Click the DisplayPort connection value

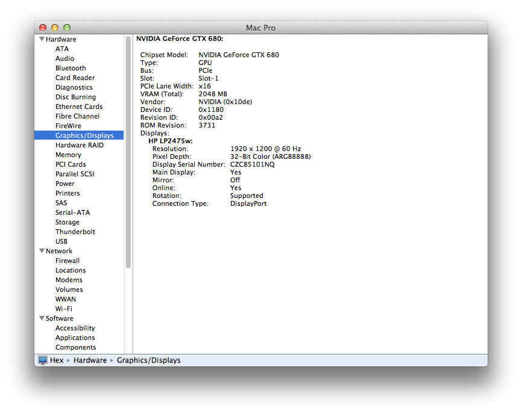pos(248,203)
